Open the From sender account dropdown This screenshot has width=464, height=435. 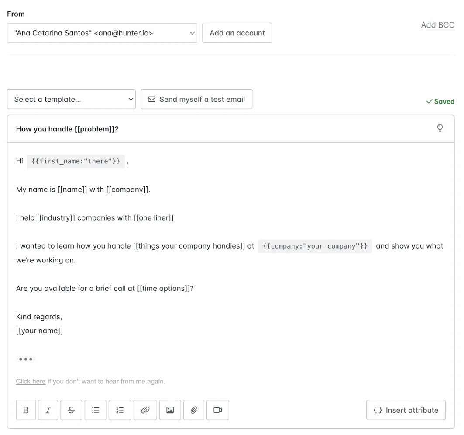pyautogui.click(x=102, y=33)
